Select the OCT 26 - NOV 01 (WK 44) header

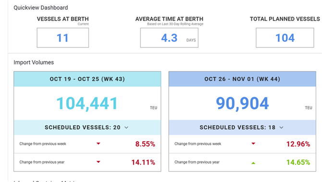242,79
